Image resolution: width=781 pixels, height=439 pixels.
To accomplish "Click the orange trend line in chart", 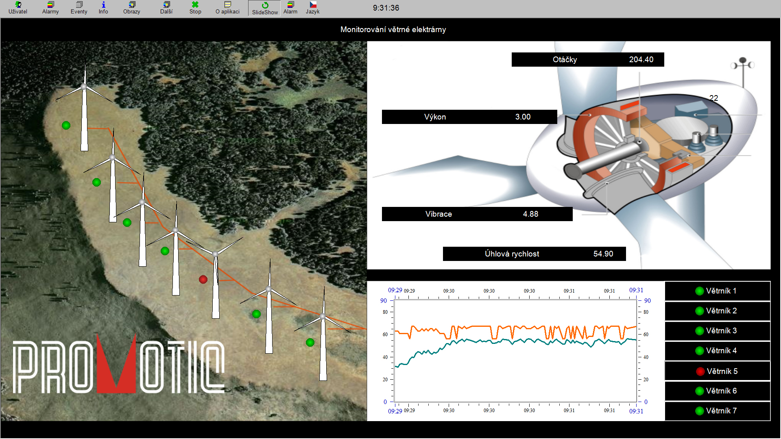I will coord(480,326).
